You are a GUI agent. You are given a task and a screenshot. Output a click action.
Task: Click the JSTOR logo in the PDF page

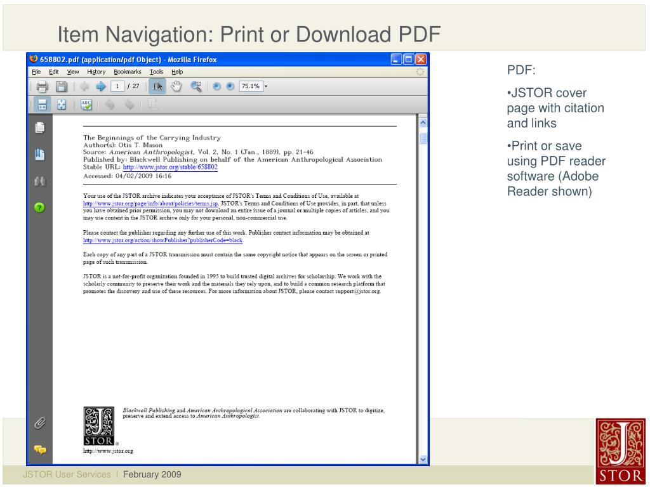(x=98, y=426)
